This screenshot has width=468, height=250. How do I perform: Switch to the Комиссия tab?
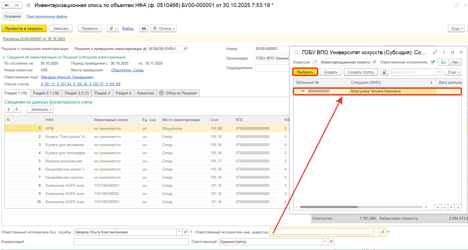pos(145,93)
